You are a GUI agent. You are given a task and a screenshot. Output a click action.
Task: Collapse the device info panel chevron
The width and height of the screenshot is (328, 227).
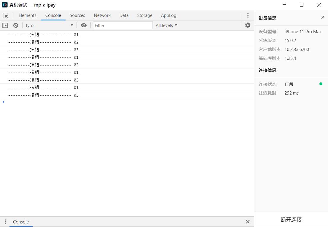(323, 17)
